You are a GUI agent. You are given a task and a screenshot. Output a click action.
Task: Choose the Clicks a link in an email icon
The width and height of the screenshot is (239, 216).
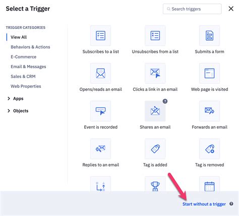pyautogui.click(x=155, y=73)
